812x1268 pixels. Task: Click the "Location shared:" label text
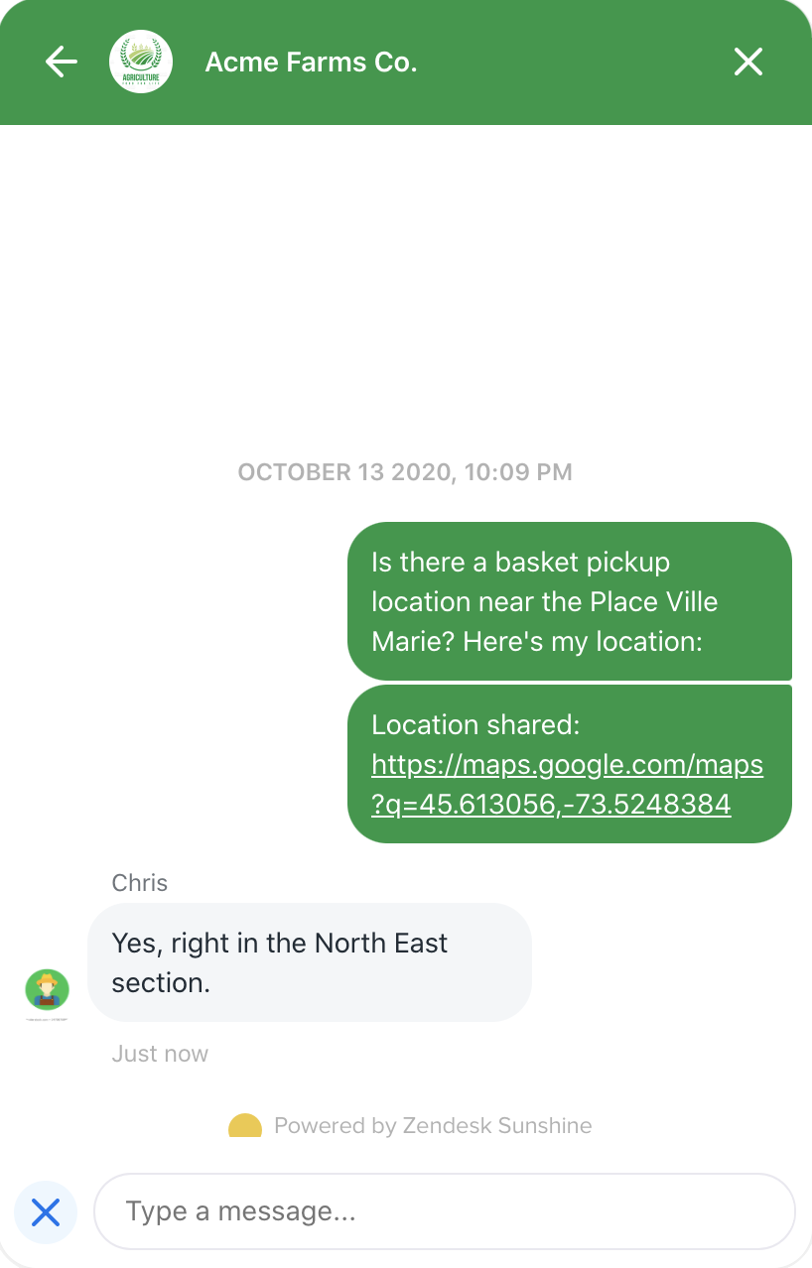[x=475, y=725]
